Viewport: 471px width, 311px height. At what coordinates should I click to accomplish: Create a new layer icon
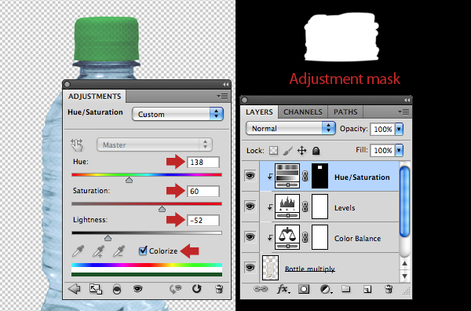(x=367, y=289)
